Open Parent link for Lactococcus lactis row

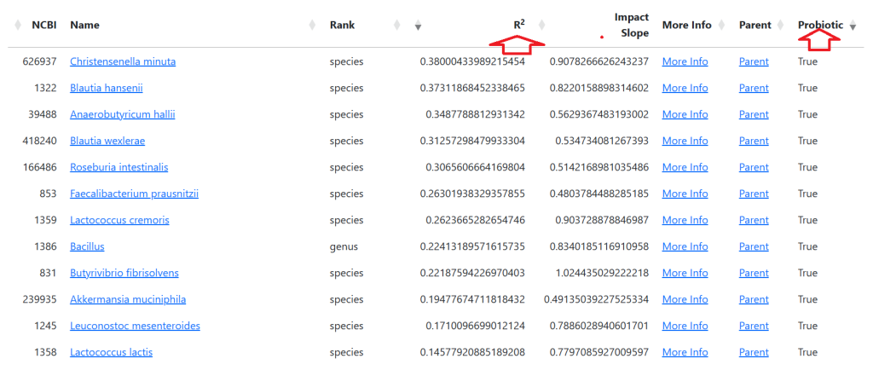[x=754, y=352]
